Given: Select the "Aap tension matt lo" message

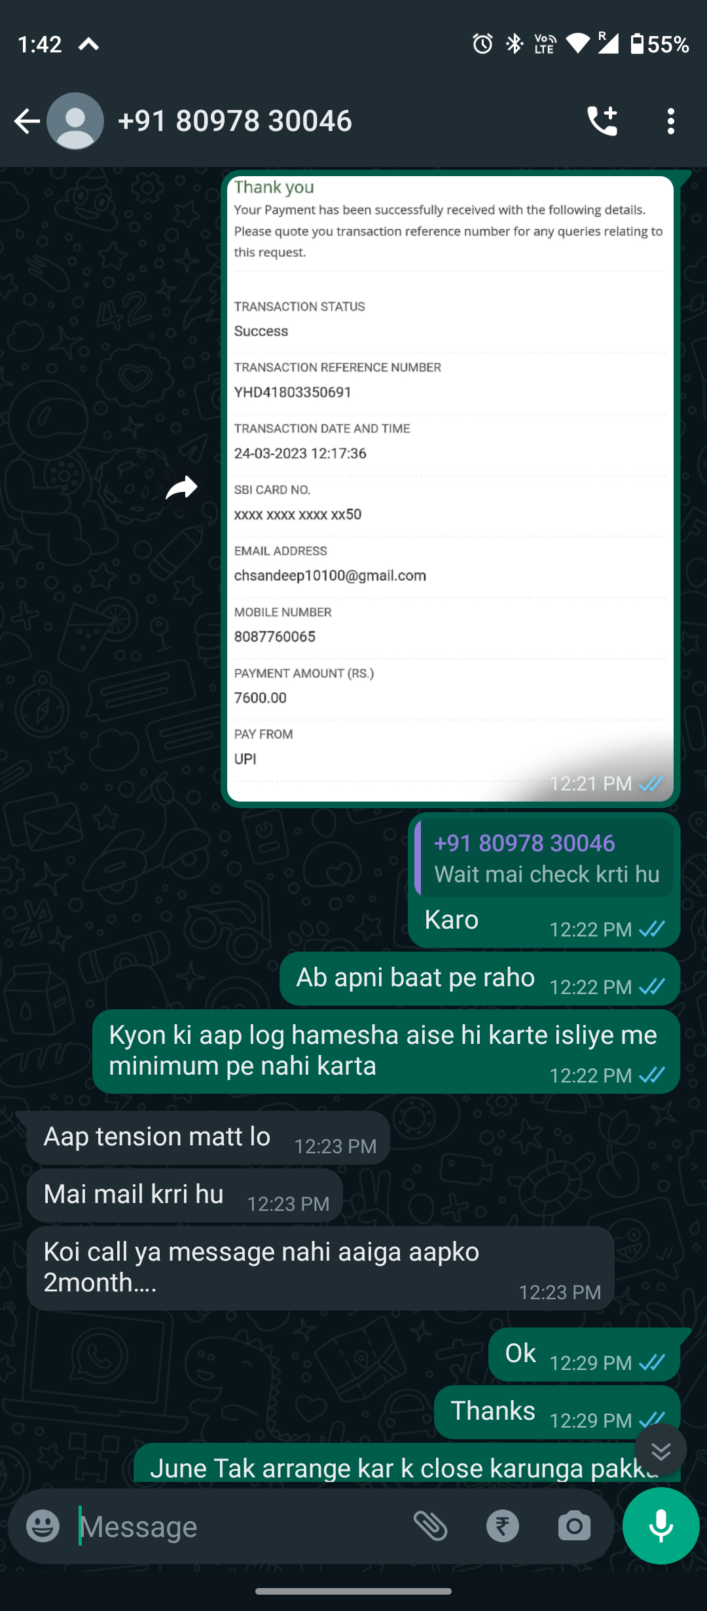Looking at the screenshot, I should [x=208, y=1138].
